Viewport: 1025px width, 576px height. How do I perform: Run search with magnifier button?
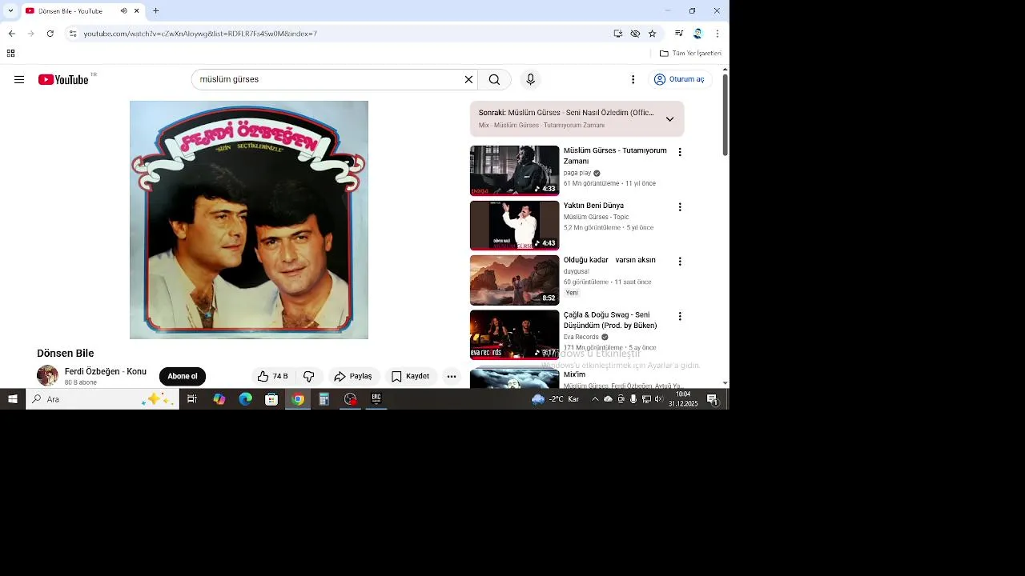coord(494,79)
